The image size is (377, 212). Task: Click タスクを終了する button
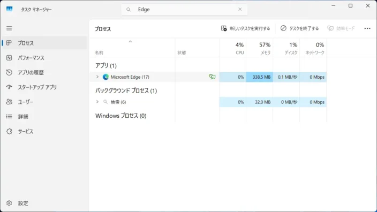[x=299, y=28]
